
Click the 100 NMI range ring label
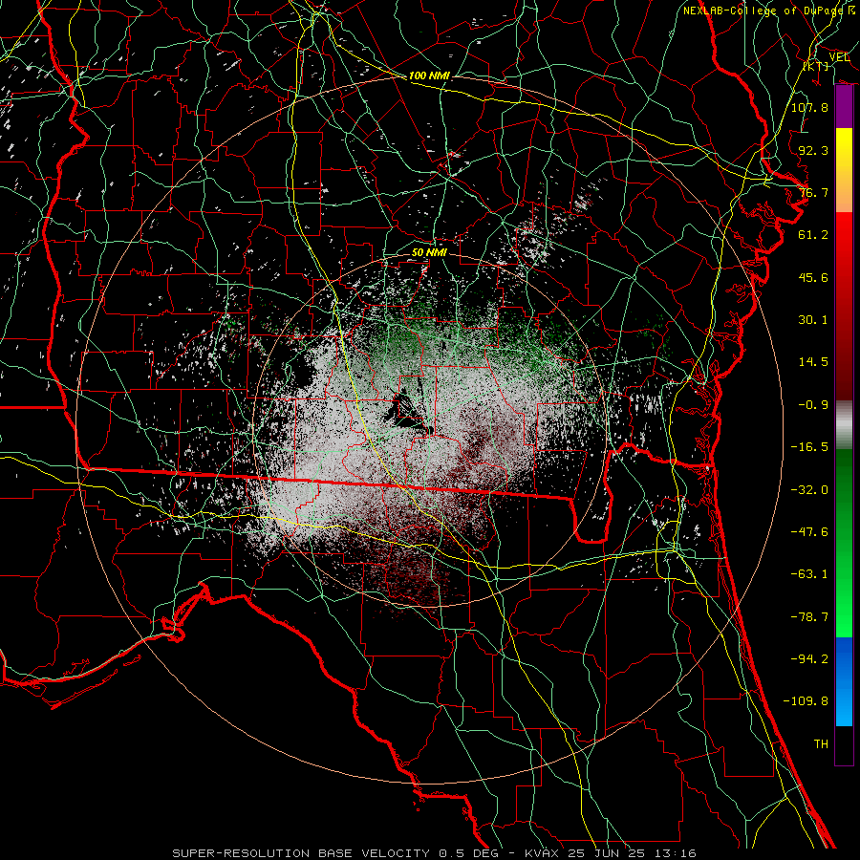(x=429, y=75)
